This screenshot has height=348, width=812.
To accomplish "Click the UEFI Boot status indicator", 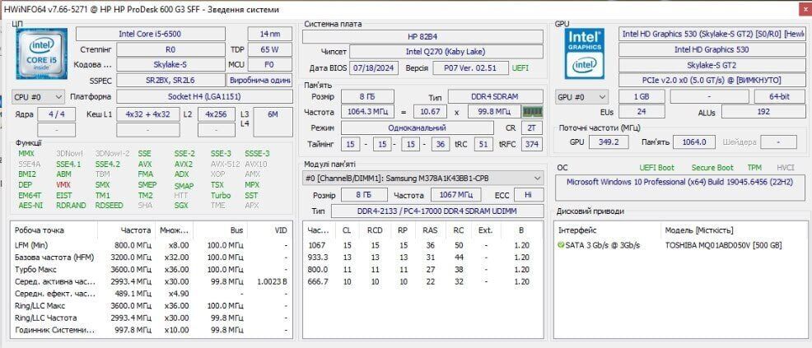I will (656, 167).
